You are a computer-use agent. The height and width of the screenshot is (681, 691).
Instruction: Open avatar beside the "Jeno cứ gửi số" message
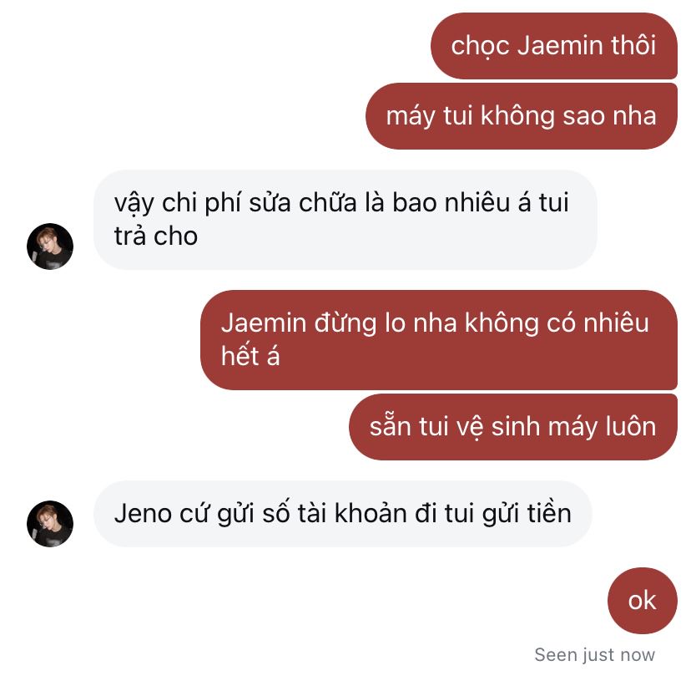50,523
